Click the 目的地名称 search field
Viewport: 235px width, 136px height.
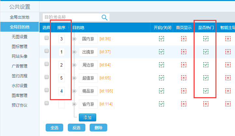[x=72, y=17]
